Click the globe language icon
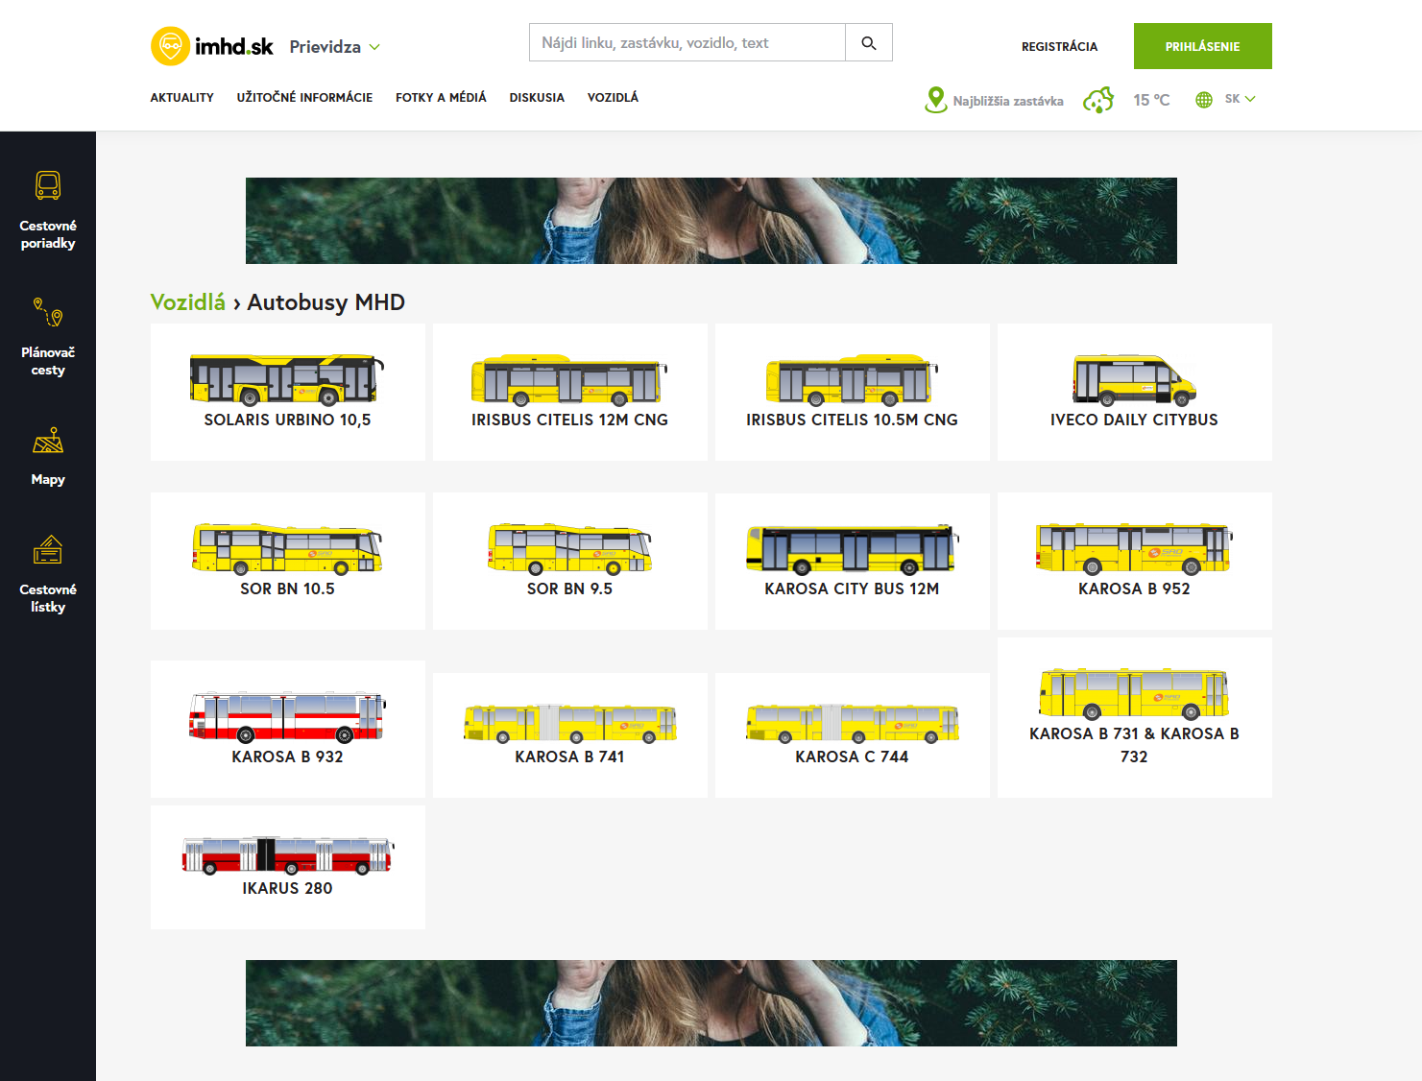The width and height of the screenshot is (1422, 1081). pos(1204,100)
